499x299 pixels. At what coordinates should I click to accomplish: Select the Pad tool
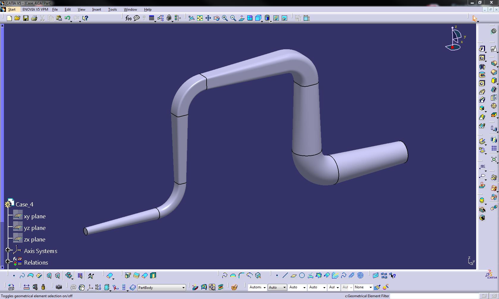482,49
